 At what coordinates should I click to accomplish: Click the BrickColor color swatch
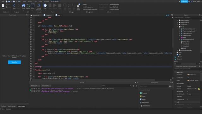tap(188, 75)
